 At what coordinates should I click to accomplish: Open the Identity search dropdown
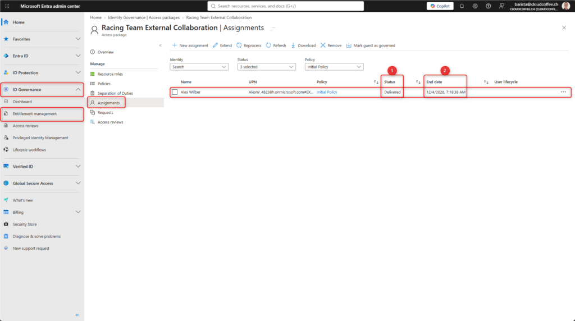[199, 67]
